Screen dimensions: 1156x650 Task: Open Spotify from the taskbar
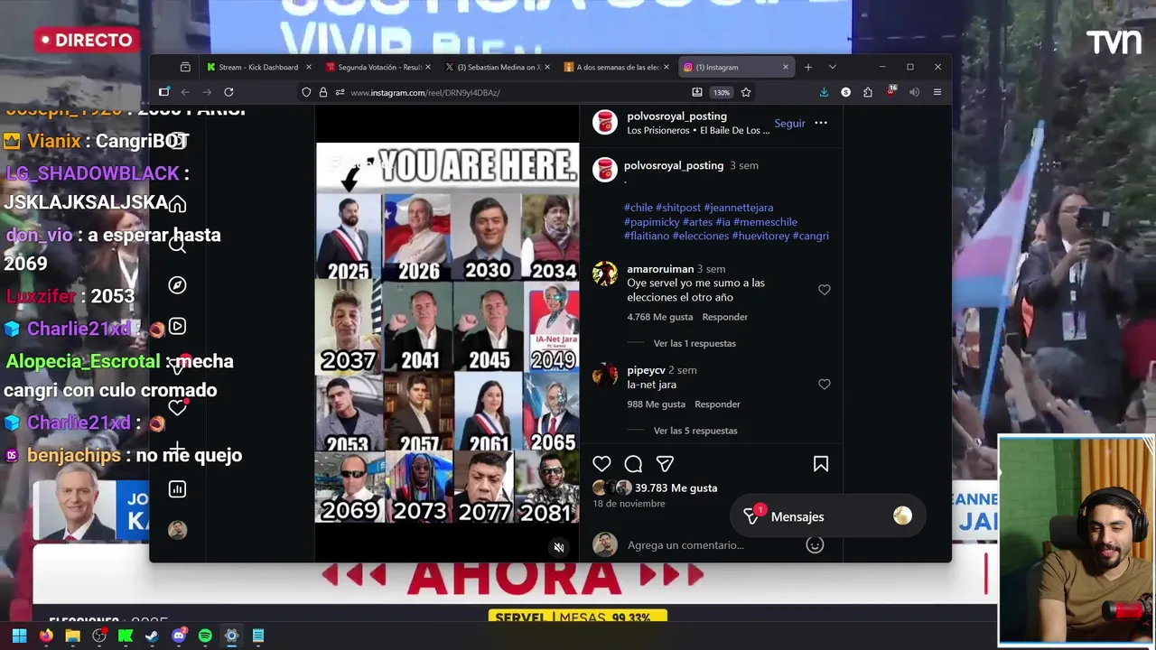point(205,636)
